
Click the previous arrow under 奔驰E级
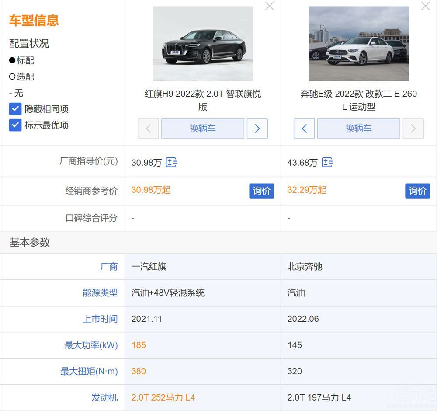304,129
